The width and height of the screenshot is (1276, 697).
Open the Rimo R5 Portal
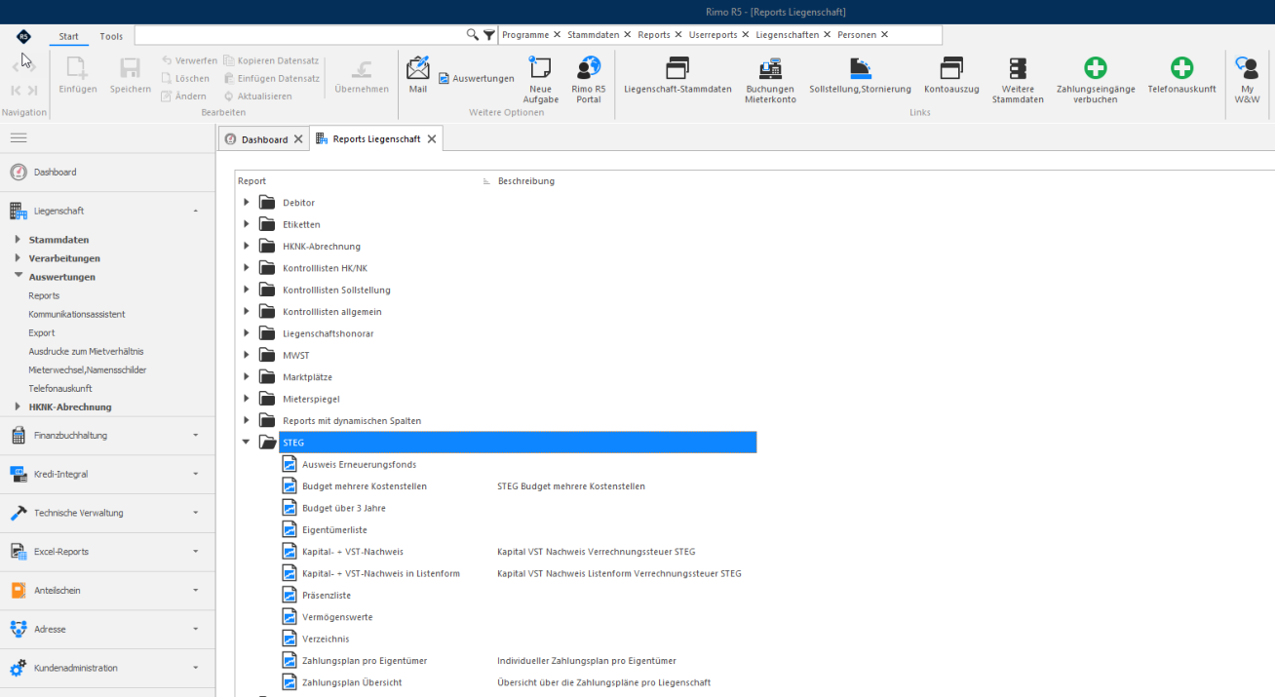pos(588,79)
